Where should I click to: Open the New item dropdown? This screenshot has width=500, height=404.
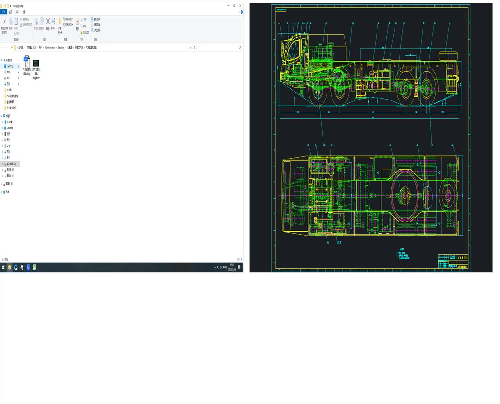[x=68, y=19]
